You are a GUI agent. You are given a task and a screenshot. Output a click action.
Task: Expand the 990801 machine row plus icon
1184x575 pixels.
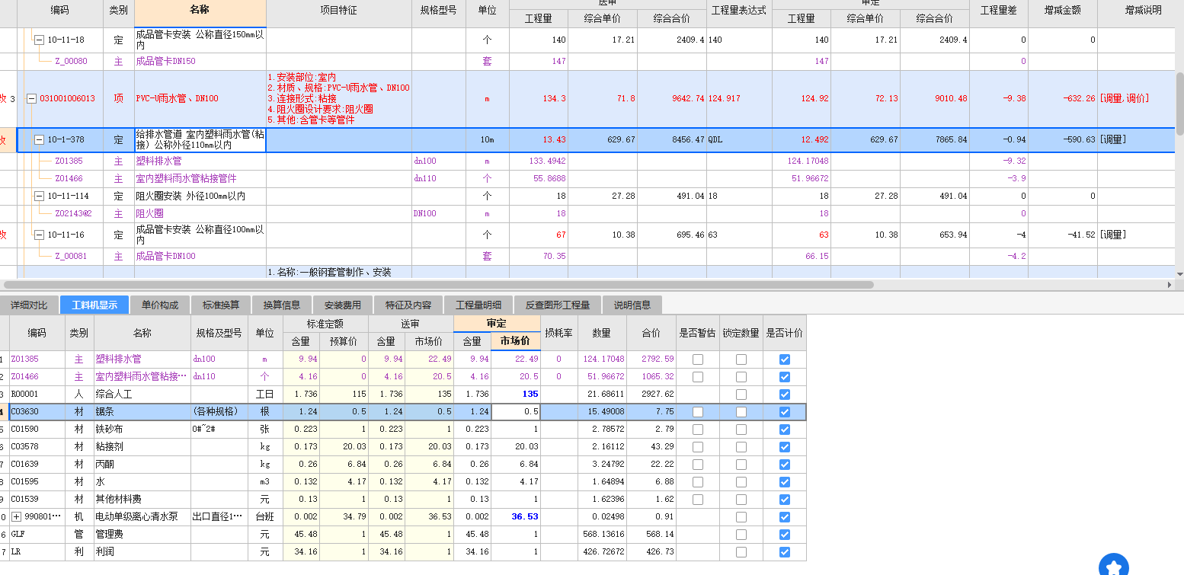[x=16, y=516]
